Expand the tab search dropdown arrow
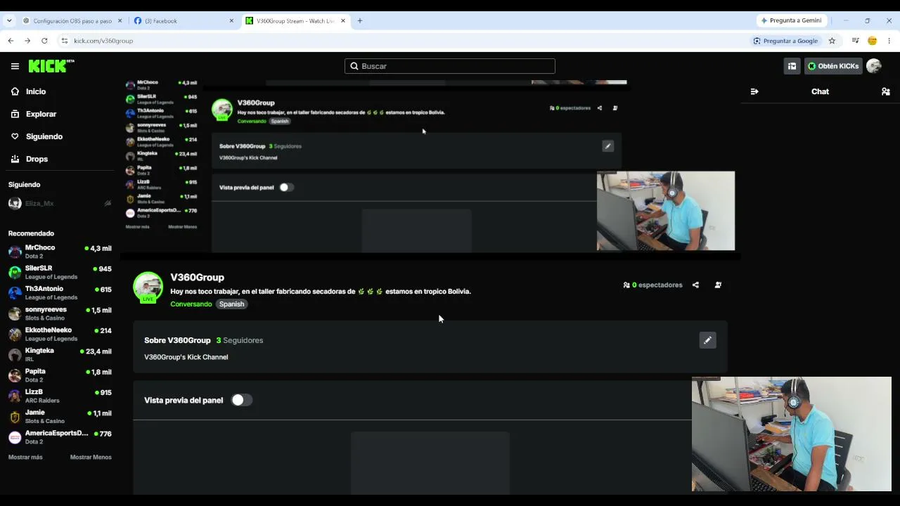Image resolution: width=900 pixels, height=506 pixels. coord(9,21)
